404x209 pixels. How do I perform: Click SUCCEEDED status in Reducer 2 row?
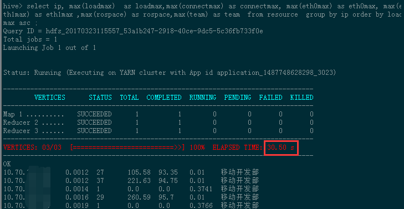point(94,123)
